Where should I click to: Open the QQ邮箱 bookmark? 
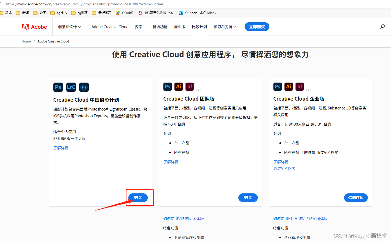[x=125, y=13]
